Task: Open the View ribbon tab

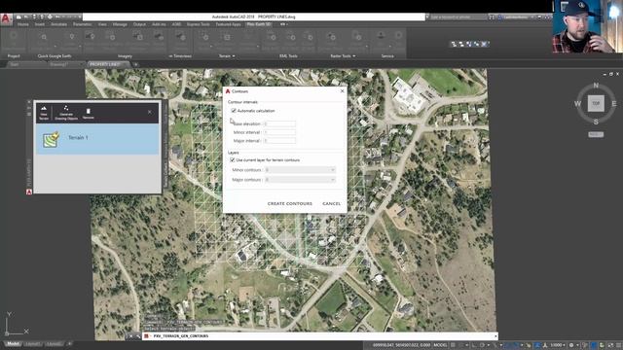Action: [x=102, y=24]
